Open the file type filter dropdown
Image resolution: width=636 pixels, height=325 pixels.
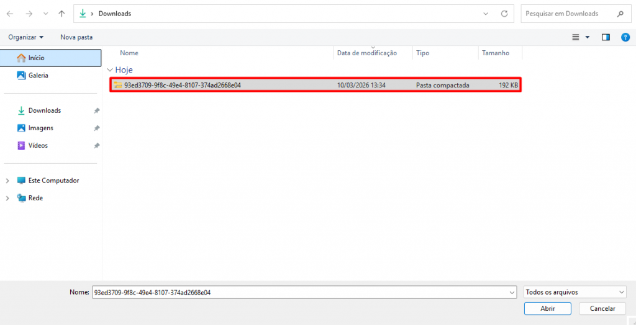coord(575,292)
